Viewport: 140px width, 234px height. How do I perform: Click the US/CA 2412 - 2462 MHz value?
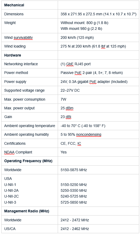click(x=75, y=229)
